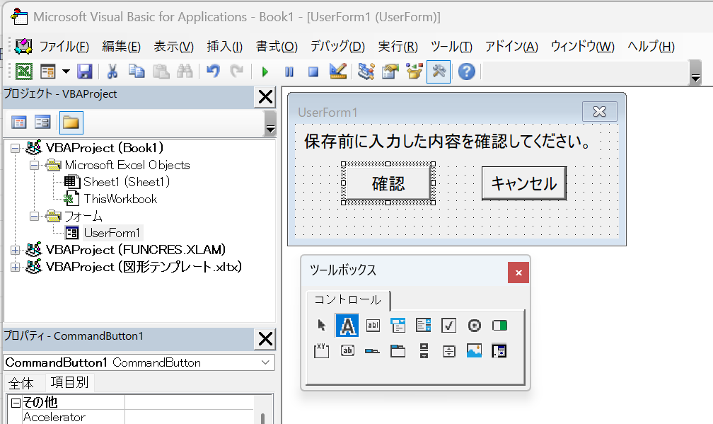Open the 編集(E) menu
713x424 pixels.
click(x=122, y=47)
